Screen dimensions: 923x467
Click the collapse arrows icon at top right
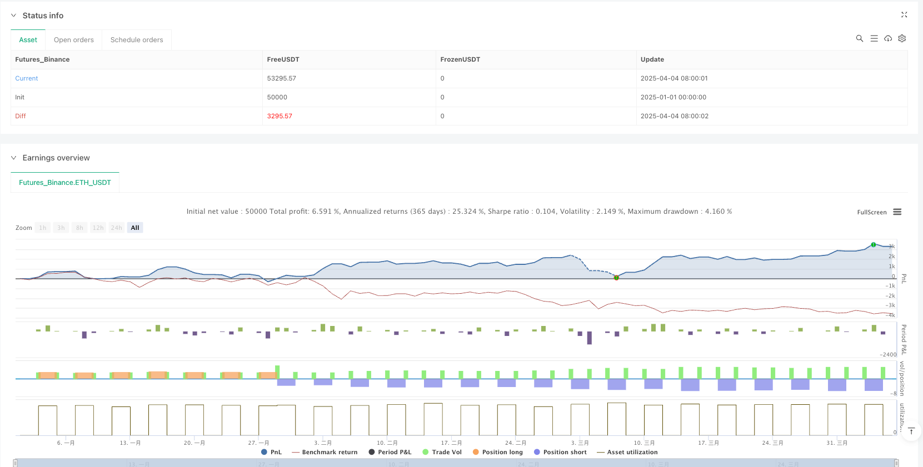coord(904,15)
